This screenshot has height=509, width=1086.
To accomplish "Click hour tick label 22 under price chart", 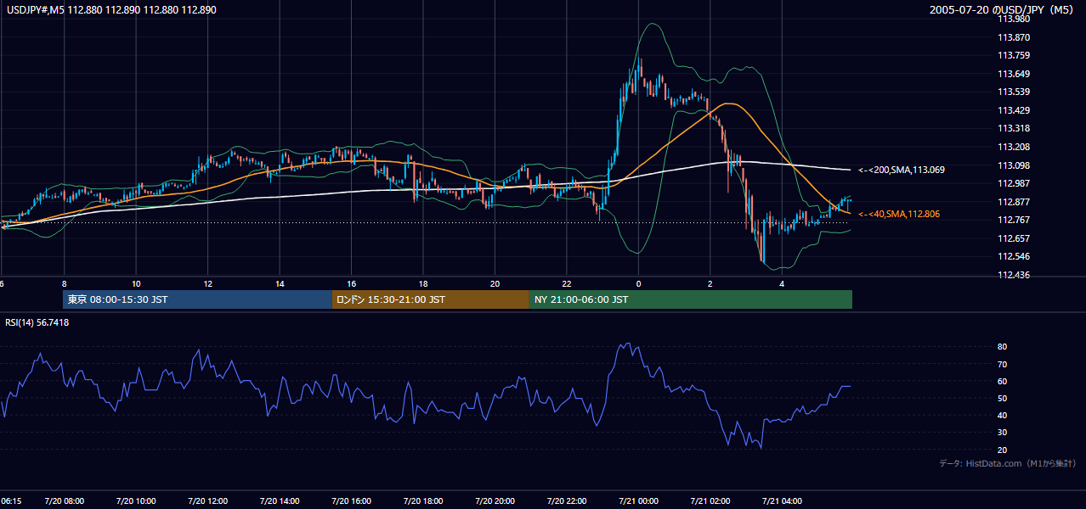I will pos(567,284).
